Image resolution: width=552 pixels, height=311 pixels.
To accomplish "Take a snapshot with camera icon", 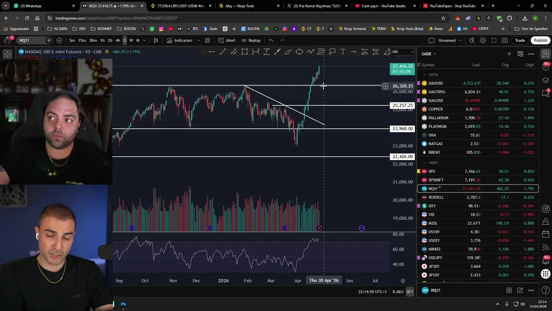I will coord(505,40).
